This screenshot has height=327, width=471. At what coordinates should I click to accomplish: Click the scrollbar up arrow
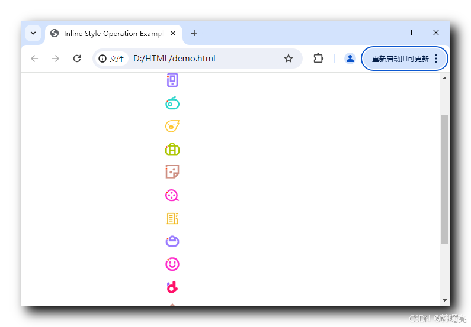[x=444, y=78]
